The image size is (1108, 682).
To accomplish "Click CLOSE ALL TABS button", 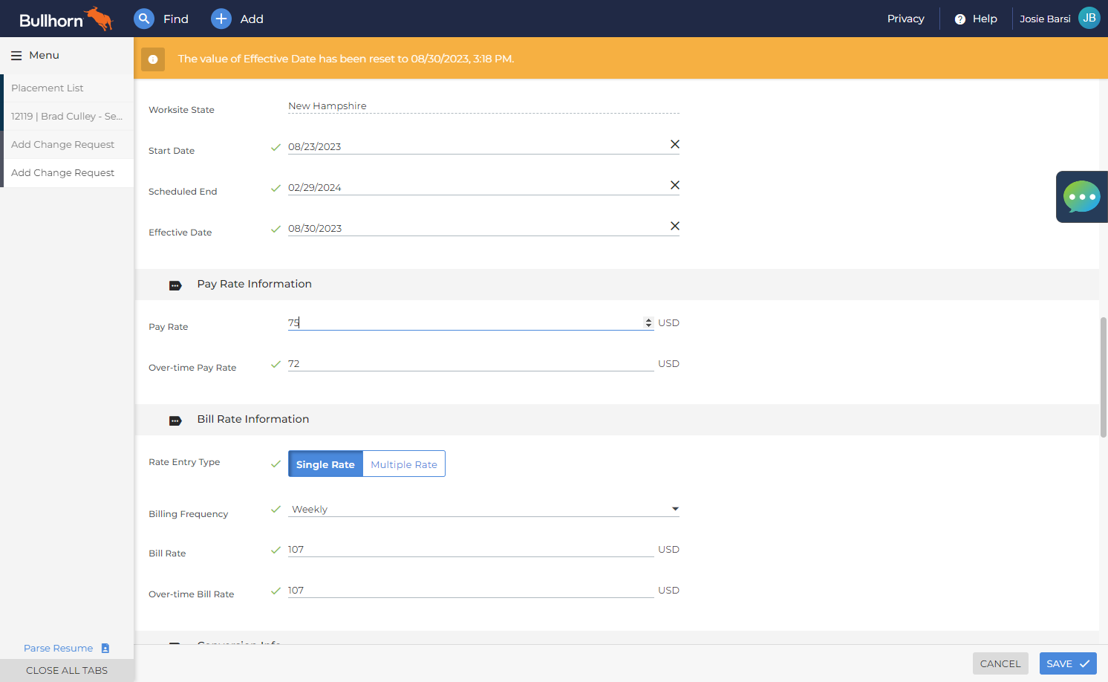I will pos(67,670).
